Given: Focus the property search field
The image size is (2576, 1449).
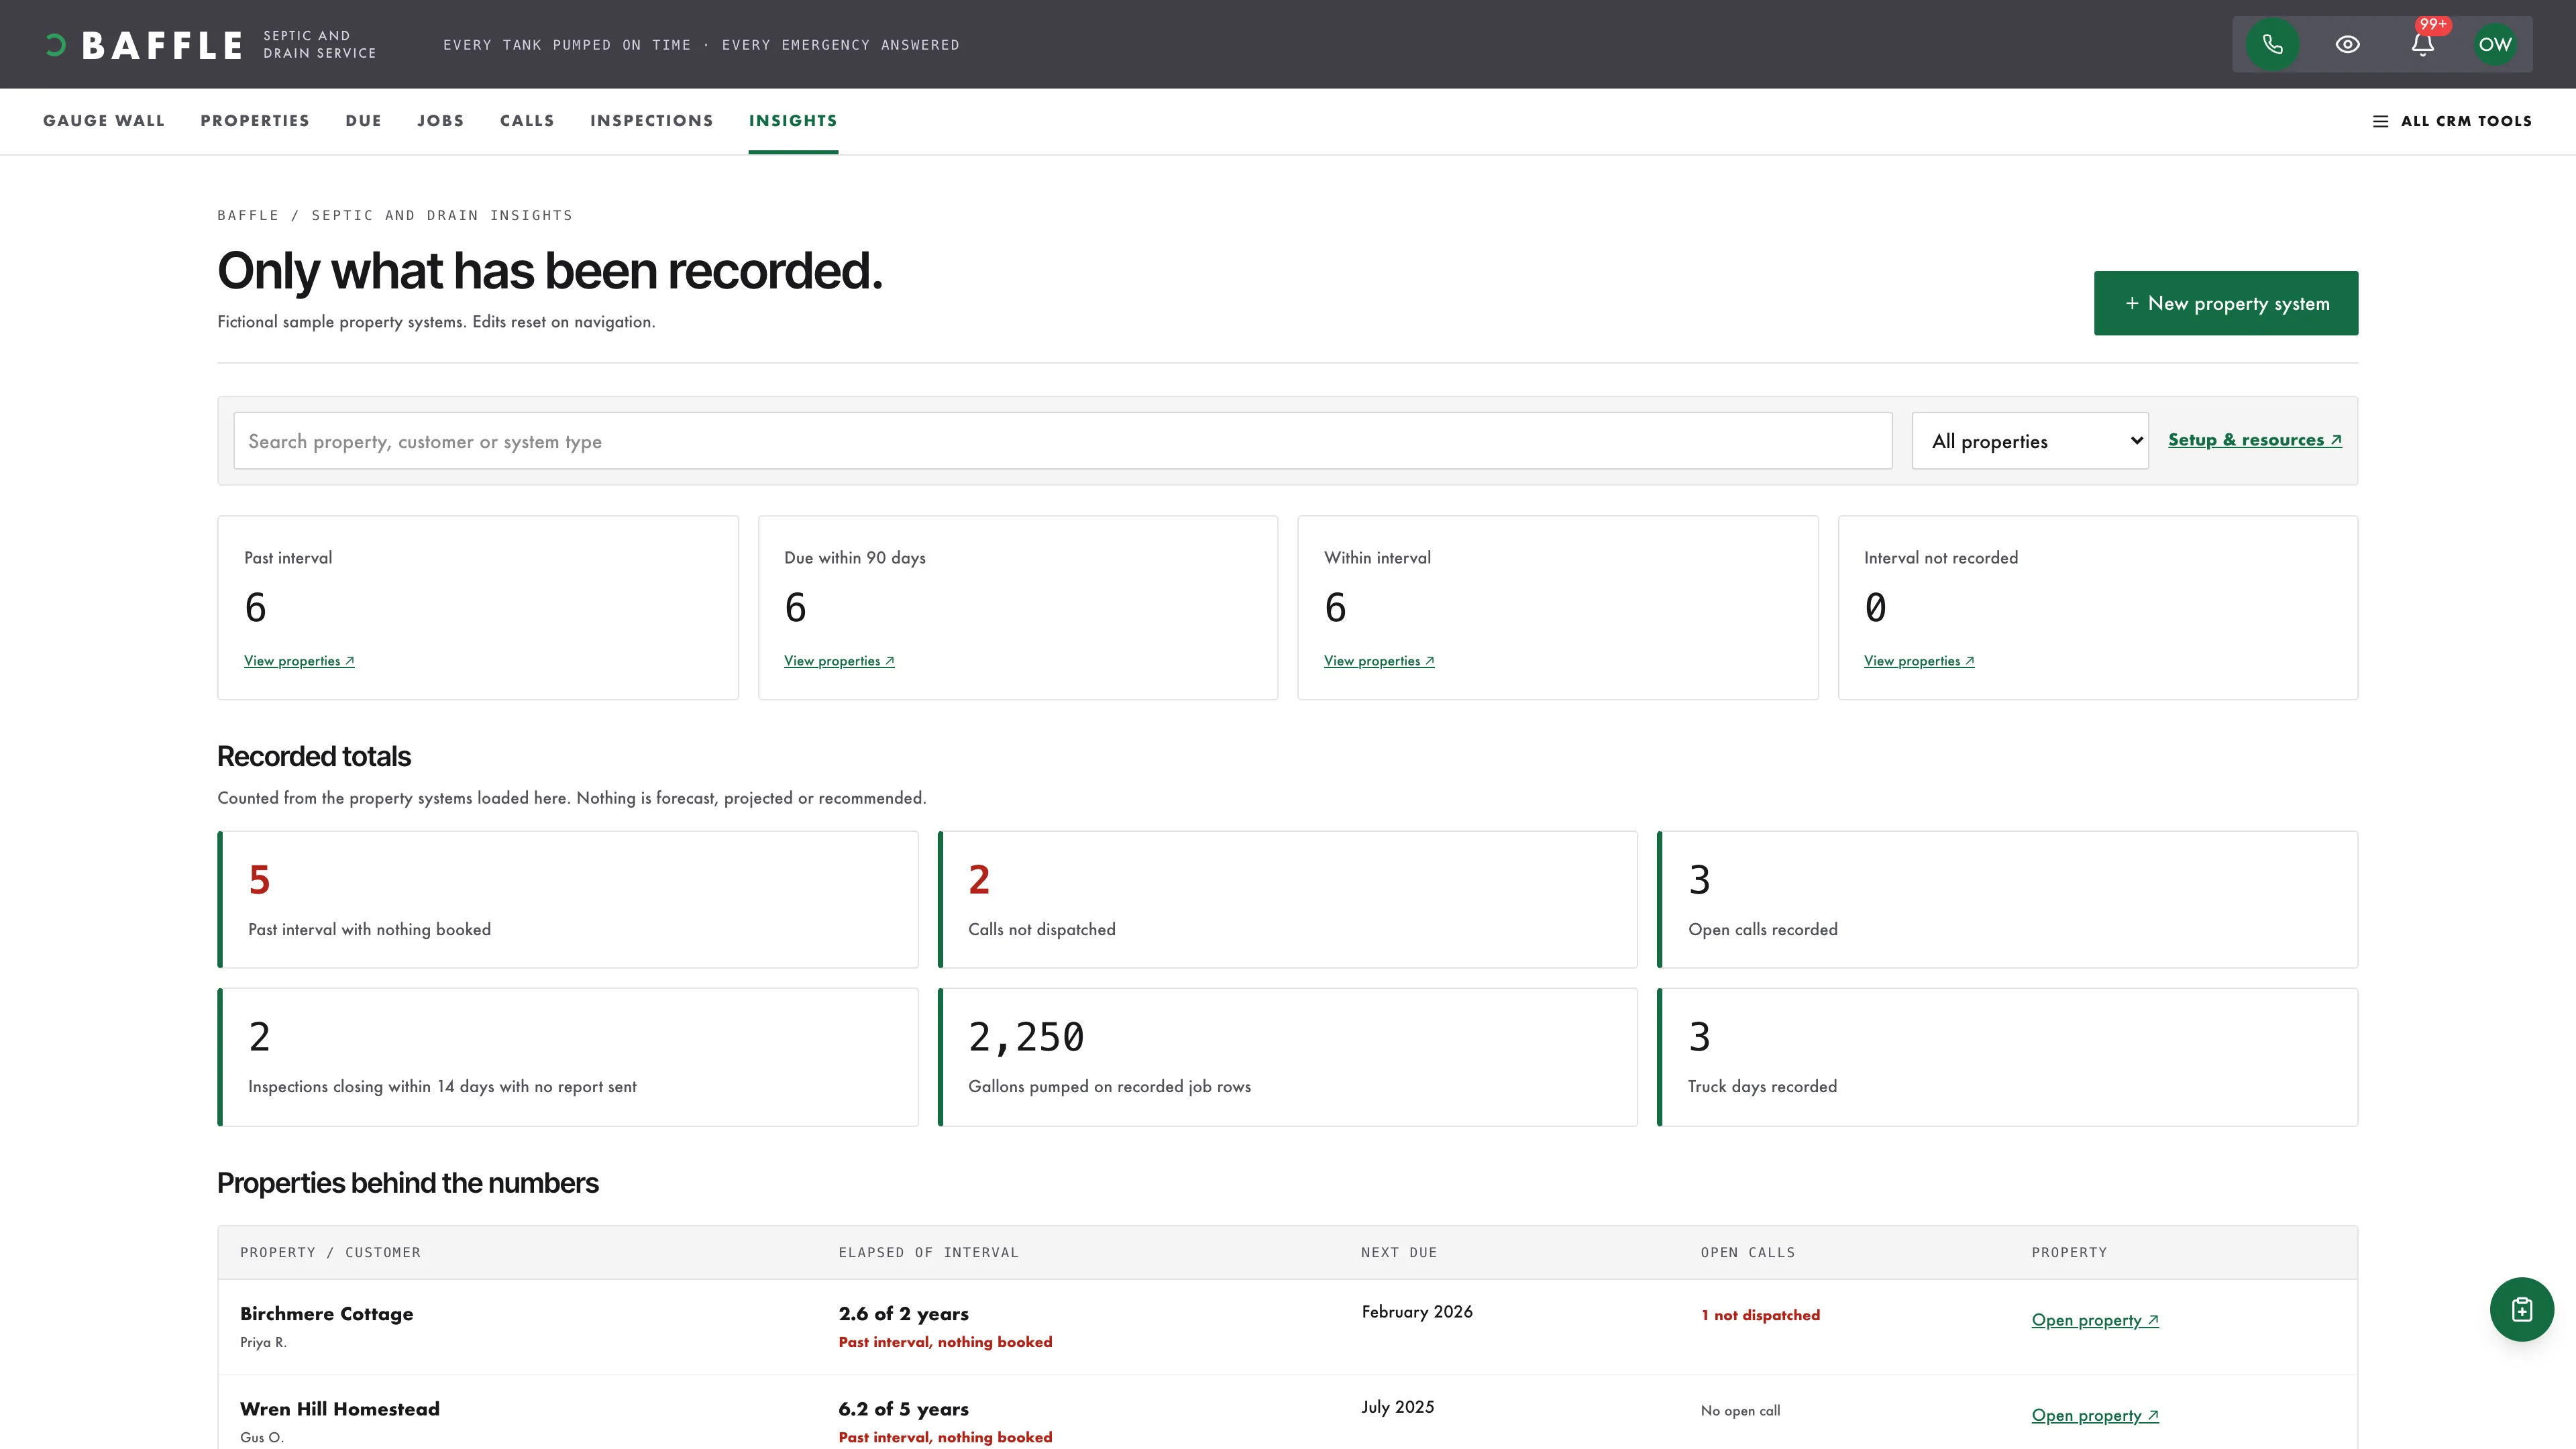Looking at the screenshot, I should pyautogui.click(x=1062, y=441).
